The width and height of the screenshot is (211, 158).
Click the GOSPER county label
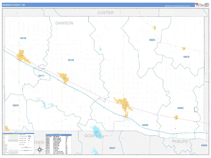[93, 136]
